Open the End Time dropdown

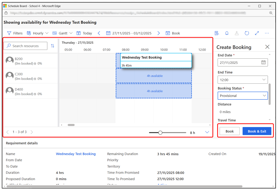pos(242,80)
